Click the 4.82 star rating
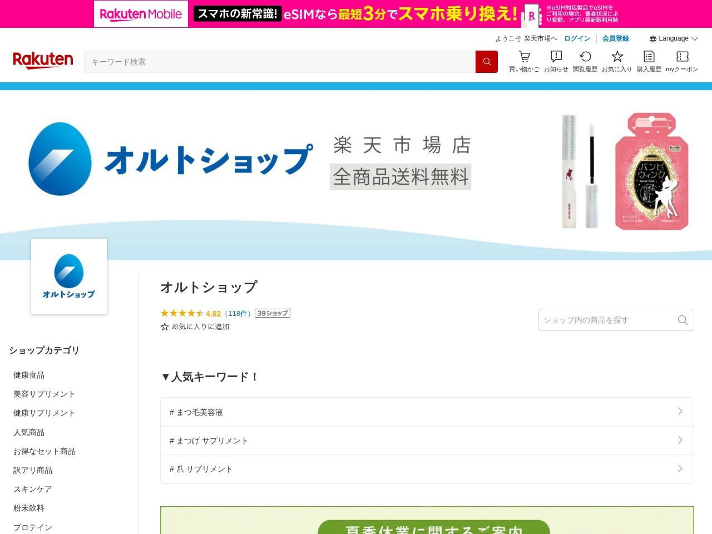This screenshot has width=712, height=534. [191, 314]
